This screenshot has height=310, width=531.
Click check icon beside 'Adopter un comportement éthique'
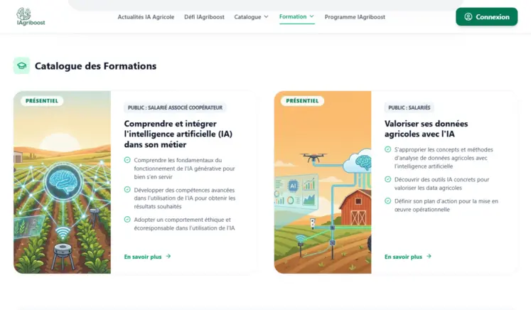[127, 220]
